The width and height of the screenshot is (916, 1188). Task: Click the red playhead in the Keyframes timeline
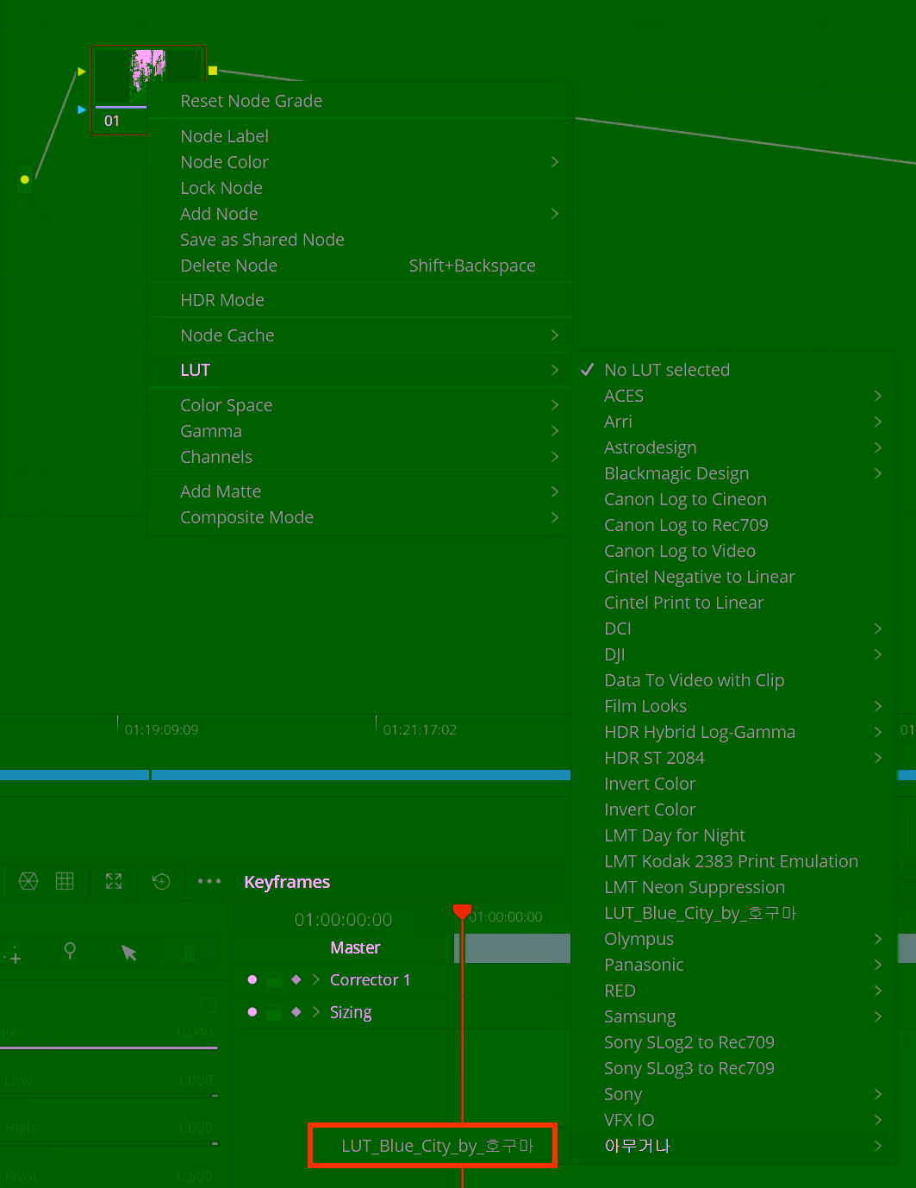462,912
